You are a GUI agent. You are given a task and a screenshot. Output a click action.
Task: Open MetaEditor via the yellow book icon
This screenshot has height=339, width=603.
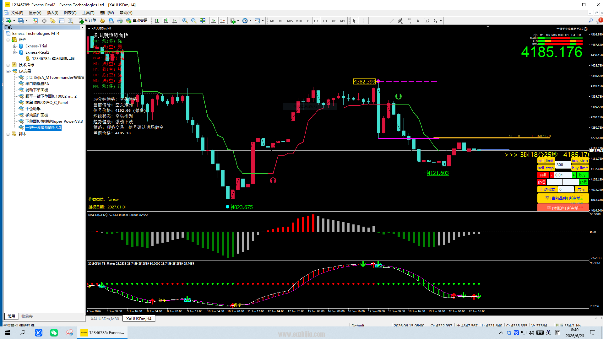102,21
